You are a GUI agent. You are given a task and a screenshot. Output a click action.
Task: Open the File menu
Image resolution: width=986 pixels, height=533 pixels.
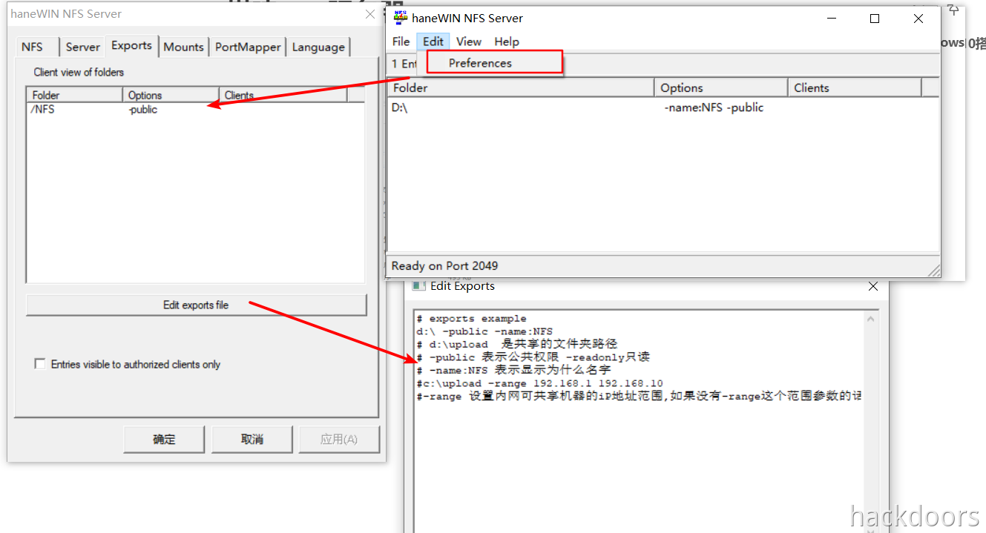[x=401, y=42]
